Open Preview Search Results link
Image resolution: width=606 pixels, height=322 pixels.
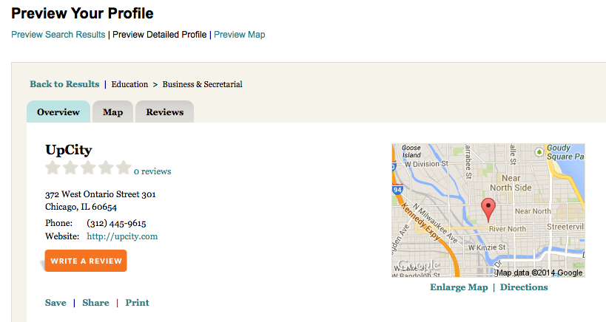click(58, 35)
